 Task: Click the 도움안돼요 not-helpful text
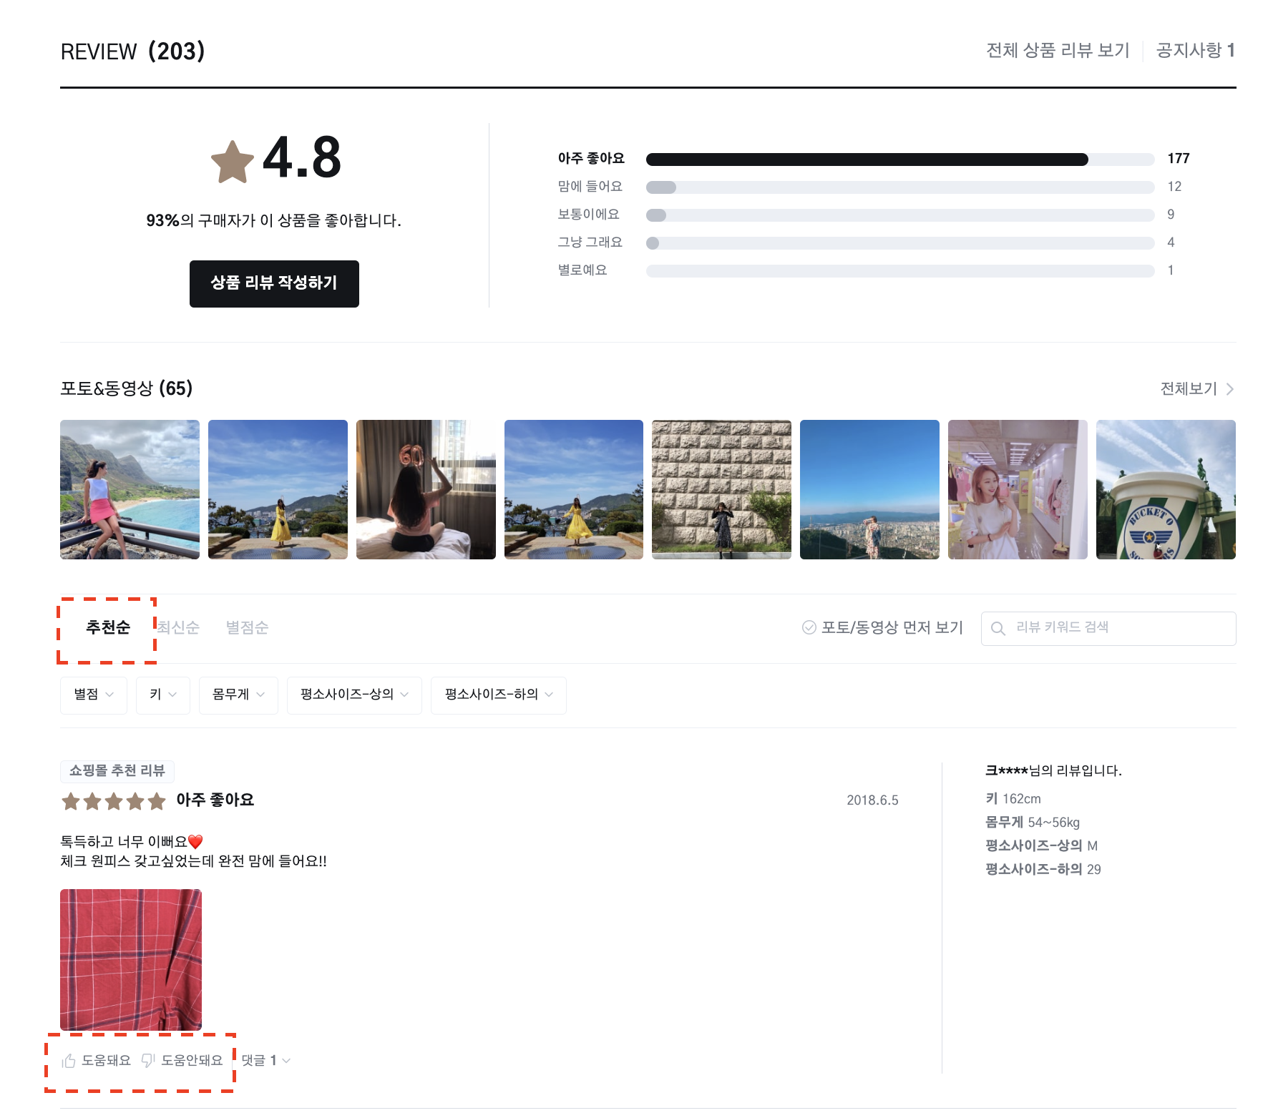tap(192, 1061)
